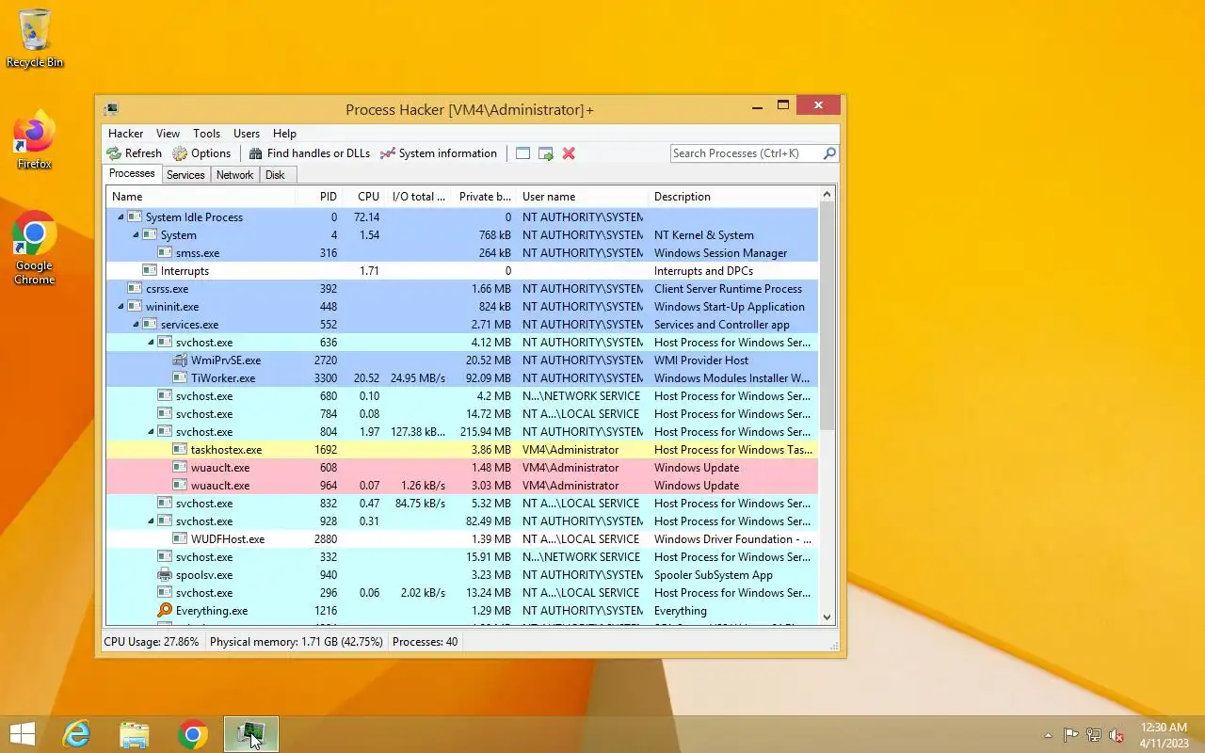The width and height of the screenshot is (1205, 753).
Task: Click the WmiPrvSE.exe process icon
Action: pyautogui.click(x=180, y=360)
